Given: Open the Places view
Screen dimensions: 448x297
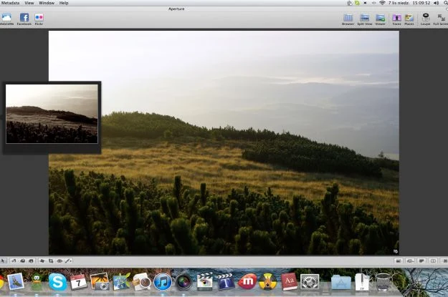Looking at the screenshot, I should [409, 18].
